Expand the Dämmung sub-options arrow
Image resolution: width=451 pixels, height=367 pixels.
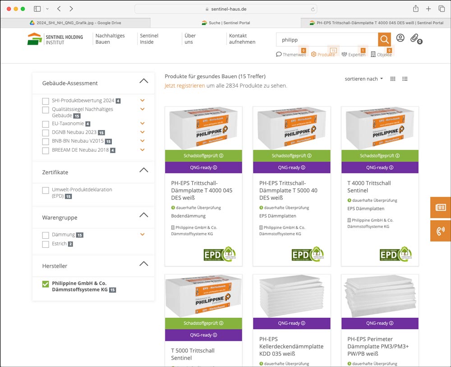tap(143, 235)
